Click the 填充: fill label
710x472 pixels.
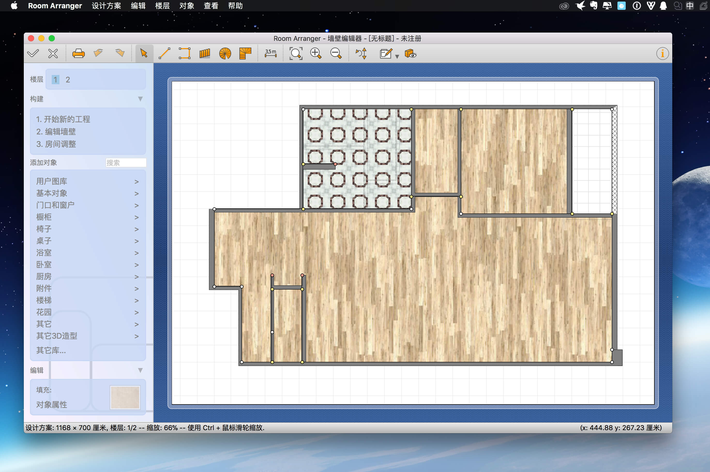44,390
